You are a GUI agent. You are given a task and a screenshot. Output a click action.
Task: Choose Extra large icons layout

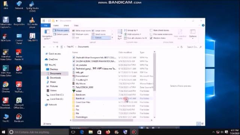click(x=82, y=31)
